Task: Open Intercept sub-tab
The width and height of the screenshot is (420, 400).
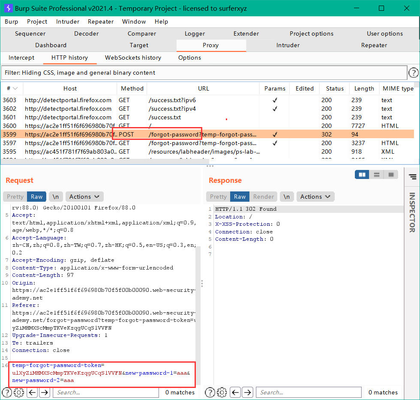Action: point(21,58)
